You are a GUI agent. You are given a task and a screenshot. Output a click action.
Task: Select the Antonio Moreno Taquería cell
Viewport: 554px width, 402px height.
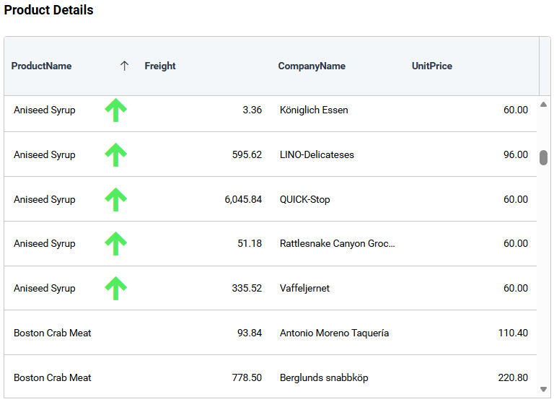(x=334, y=333)
